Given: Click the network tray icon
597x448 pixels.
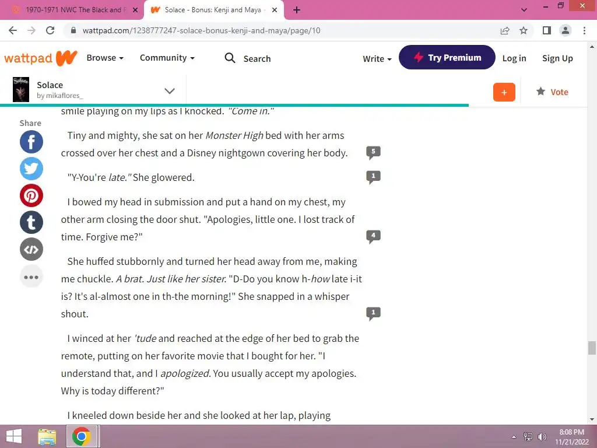Looking at the screenshot, I should (x=528, y=436).
